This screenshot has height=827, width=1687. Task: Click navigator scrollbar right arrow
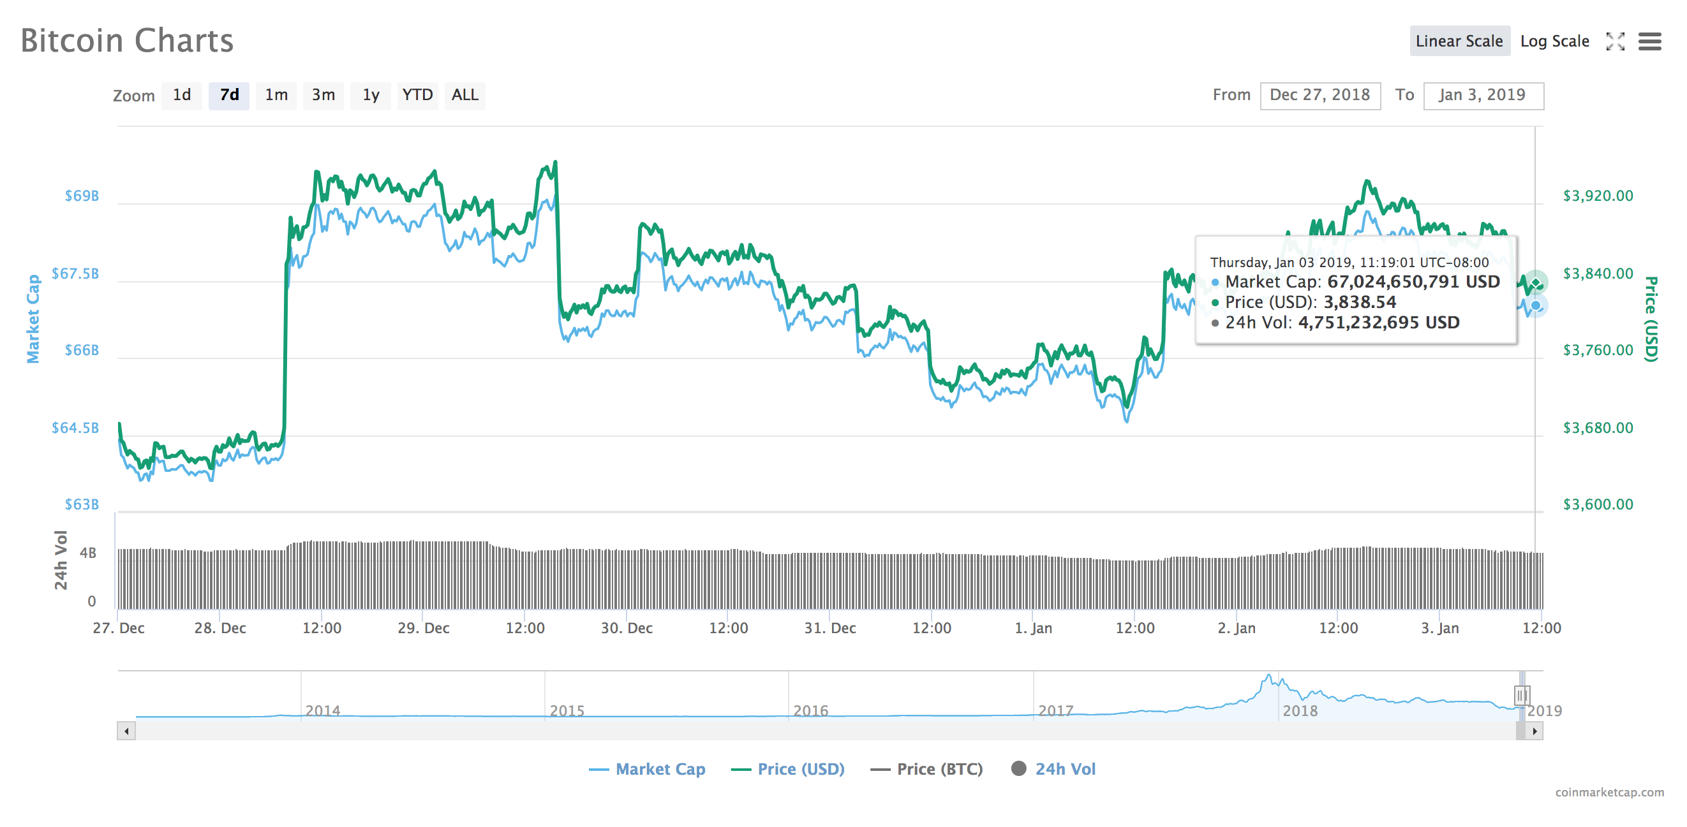pyautogui.click(x=1534, y=731)
